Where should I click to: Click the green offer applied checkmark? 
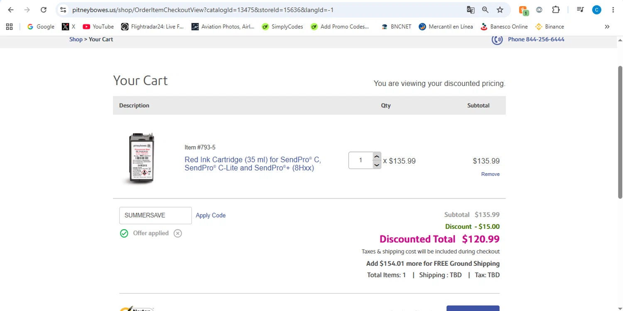[x=124, y=233]
